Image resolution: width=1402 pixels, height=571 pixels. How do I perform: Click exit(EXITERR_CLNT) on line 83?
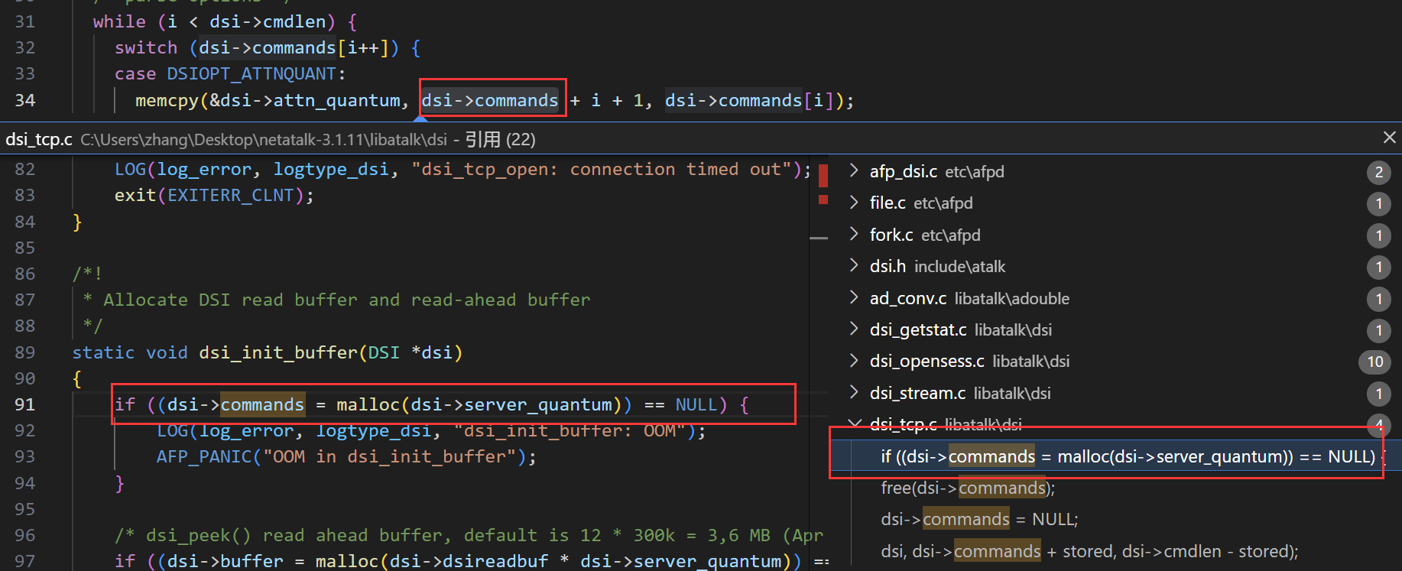pos(214,195)
